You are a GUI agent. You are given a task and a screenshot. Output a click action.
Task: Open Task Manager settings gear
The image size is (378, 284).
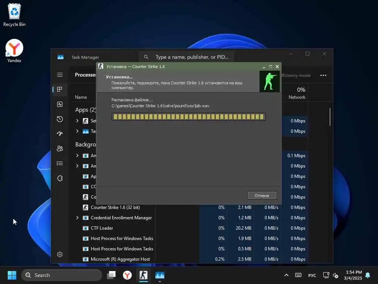coord(60,254)
